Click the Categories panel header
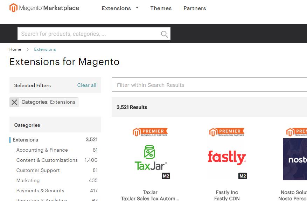 [55, 125]
